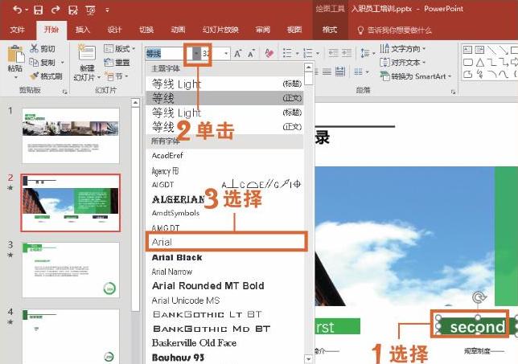This screenshot has height=364, width=518.
Task: Click the decrease font size icon
Action: pyautogui.click(x=252, y=54)
